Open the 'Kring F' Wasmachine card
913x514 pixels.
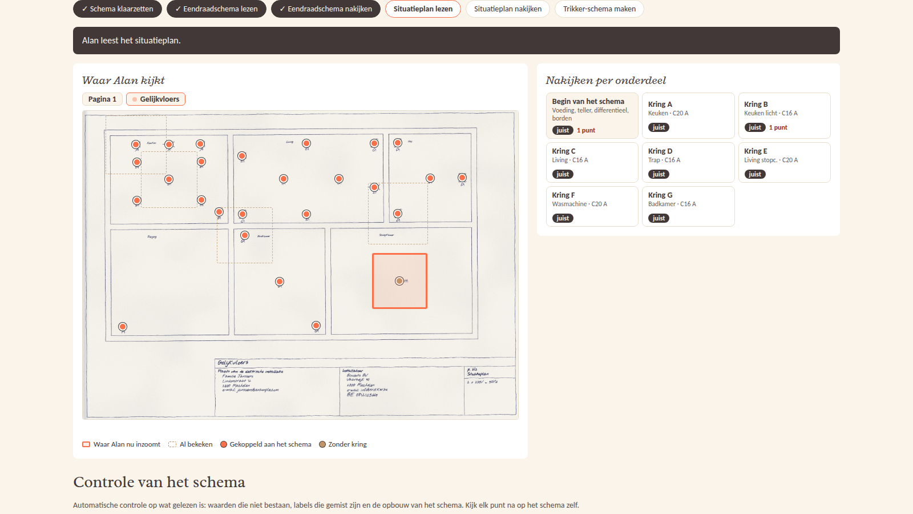tap(592, 207)
